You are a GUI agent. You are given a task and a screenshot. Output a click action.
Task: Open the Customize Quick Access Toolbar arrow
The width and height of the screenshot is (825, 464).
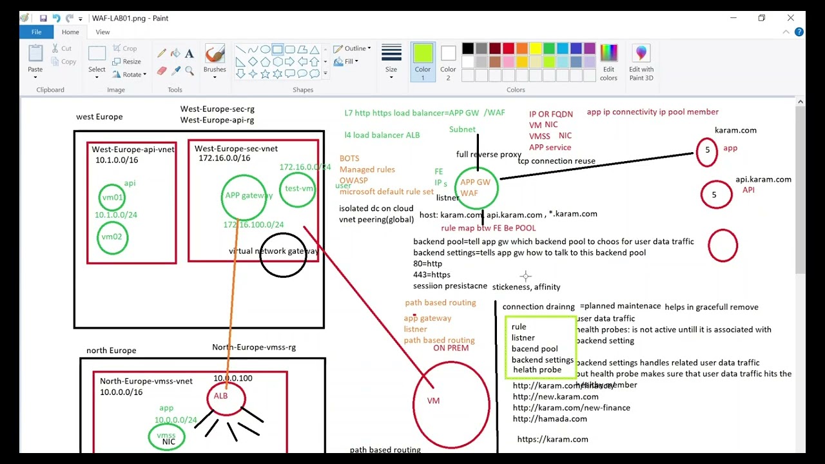pos(81,19)
